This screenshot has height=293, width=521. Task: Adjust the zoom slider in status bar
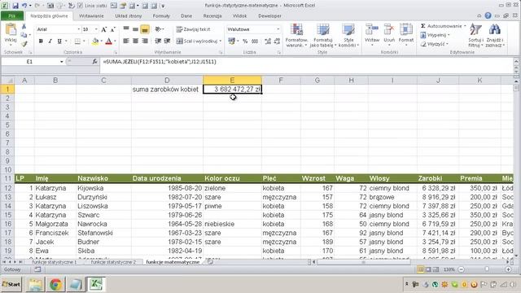[x=487, y=269]
